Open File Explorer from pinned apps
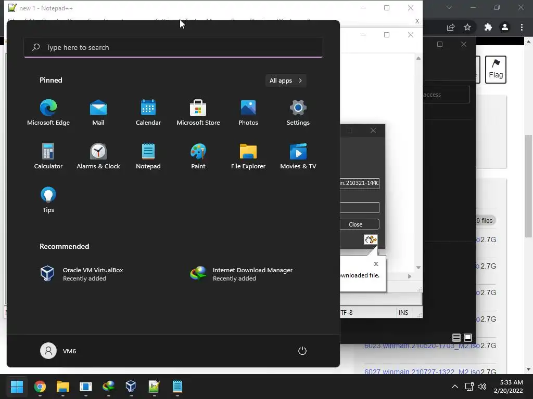Image resolution: width=533 pixels, height=399 pixels. (x=248, y=156)
